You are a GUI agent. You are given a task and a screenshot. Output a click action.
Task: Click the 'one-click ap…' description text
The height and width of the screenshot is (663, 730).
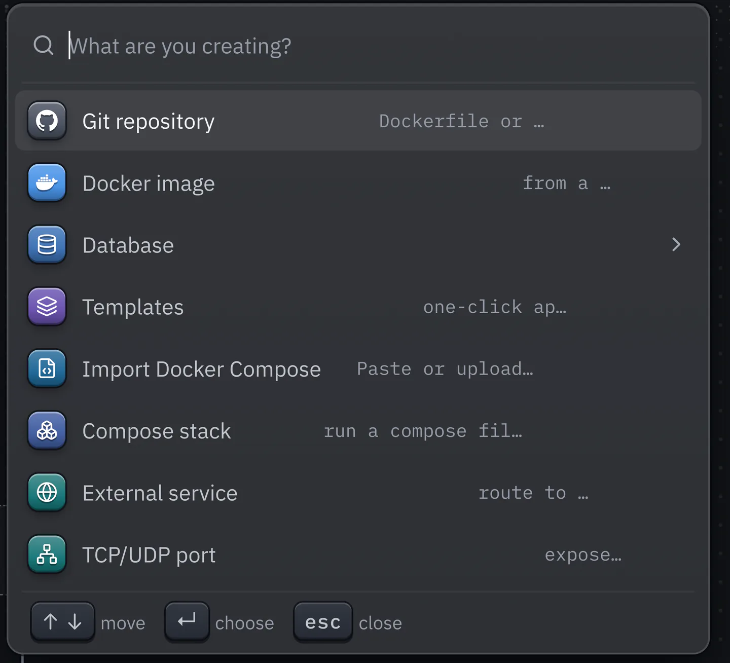495,307
